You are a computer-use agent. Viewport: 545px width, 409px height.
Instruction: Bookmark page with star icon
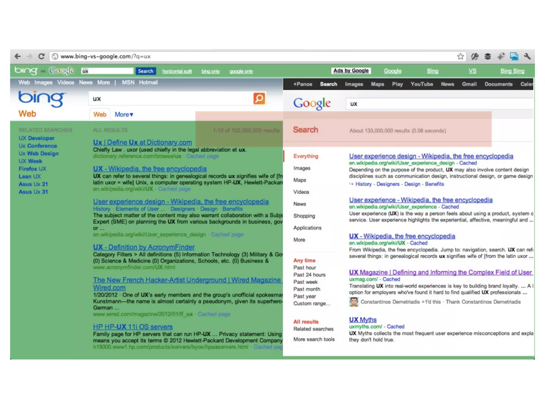click(460, 56)
